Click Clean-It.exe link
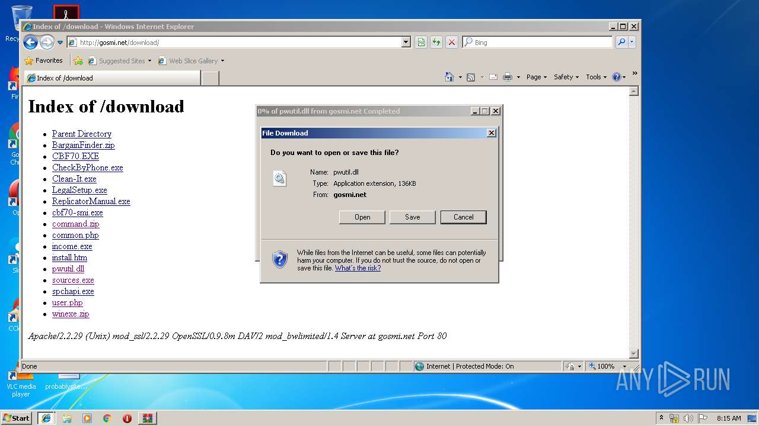This screenshot has height=426, width=759. (x=74, y=179)
